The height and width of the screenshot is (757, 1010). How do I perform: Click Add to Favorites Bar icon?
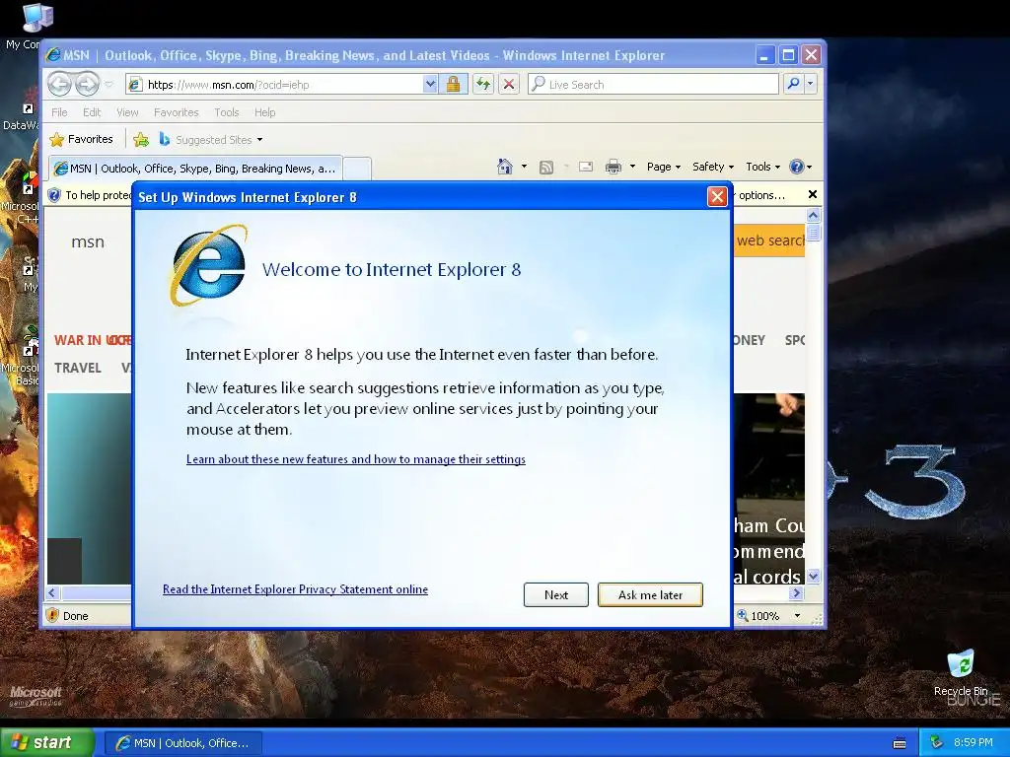[141, 139]
